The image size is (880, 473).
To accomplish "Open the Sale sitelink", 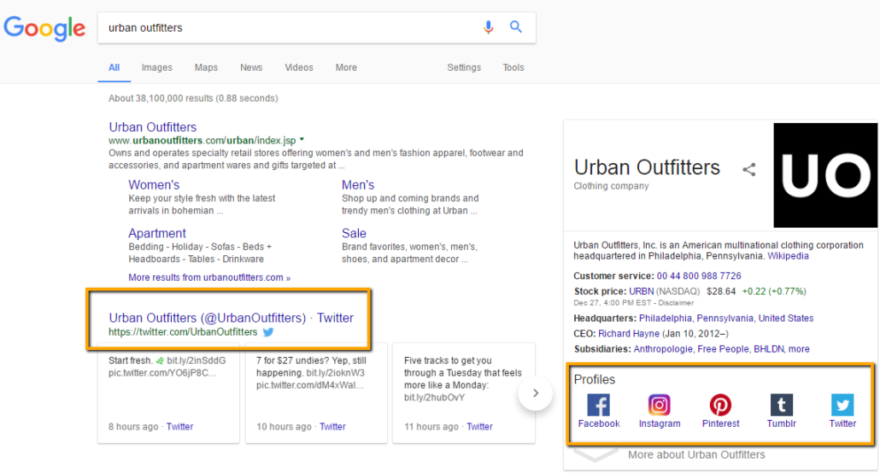I will tap(354, 233).
